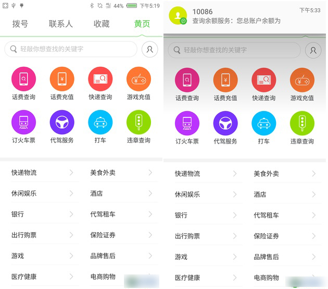Viewport: 328px width, 289px height.
Task: Expand 保险证券 category in left screen
Action: click(124, 235)
